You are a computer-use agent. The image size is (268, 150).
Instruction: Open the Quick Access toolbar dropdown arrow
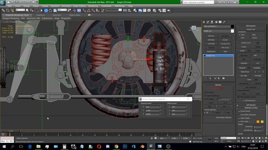tap(37, 2)
